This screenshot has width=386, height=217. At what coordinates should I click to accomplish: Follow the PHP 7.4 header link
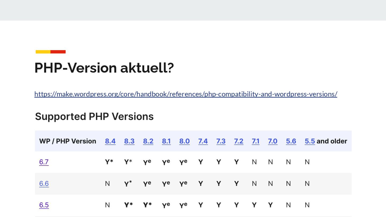click(x=203, y=141)
